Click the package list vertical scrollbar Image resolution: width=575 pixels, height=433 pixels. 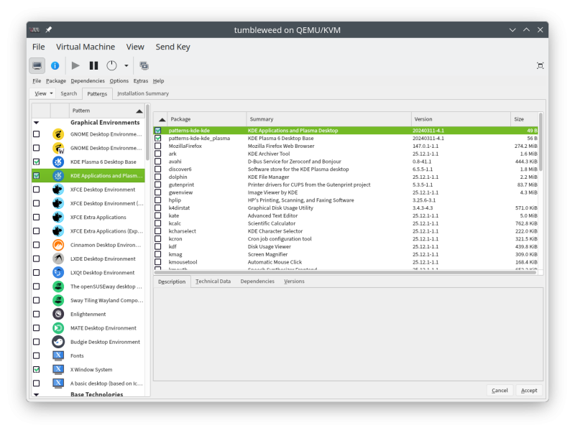pyautogui.click(x=540, y=141)
